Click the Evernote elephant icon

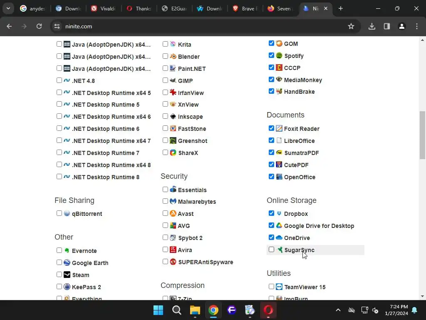[x=67, y=250]
